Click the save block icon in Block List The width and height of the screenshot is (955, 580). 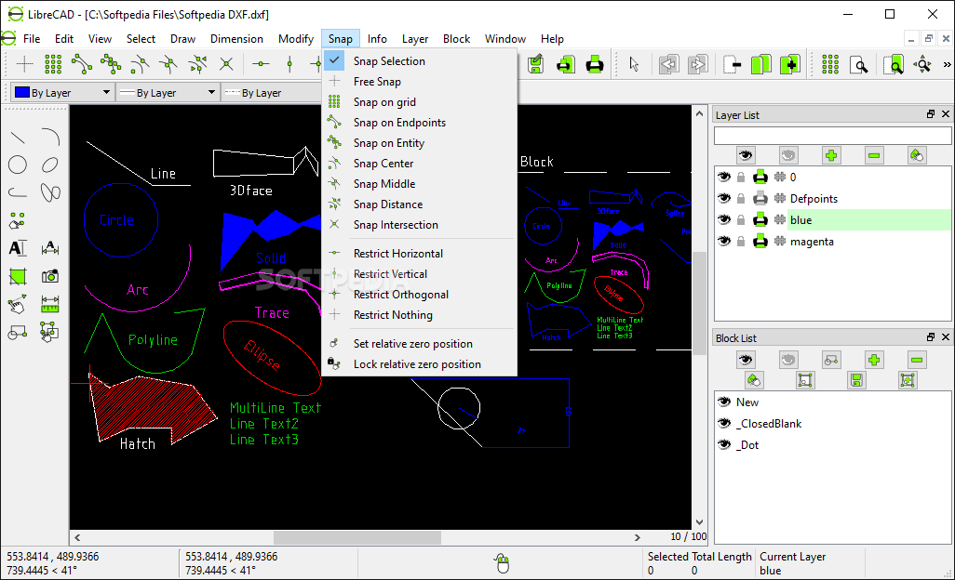pos(856,380)
